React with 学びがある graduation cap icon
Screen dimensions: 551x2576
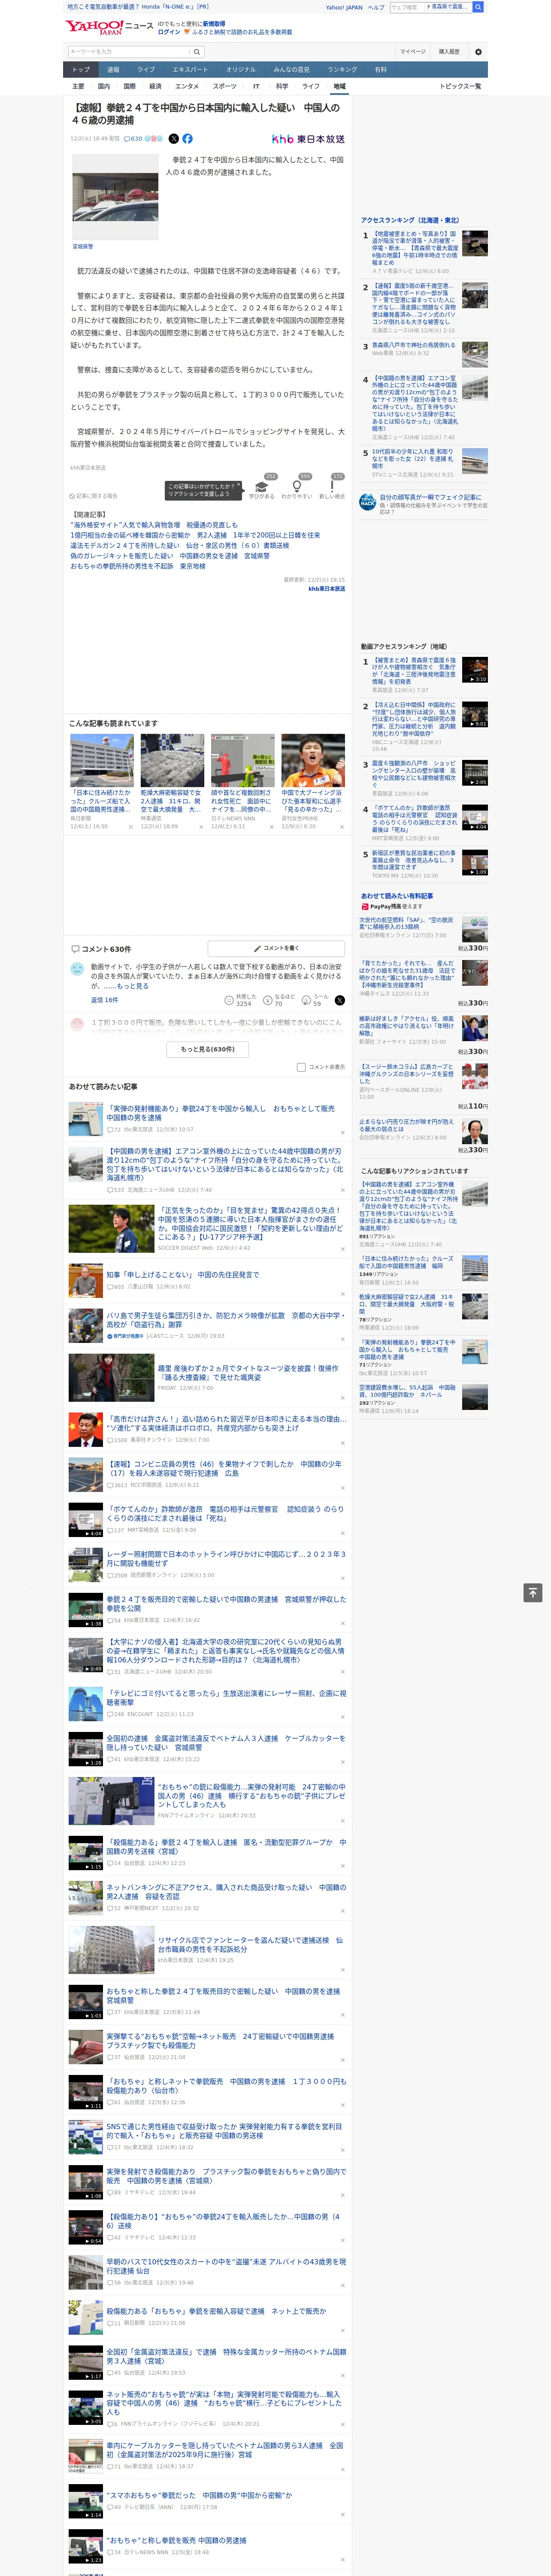tap(262, 487)
